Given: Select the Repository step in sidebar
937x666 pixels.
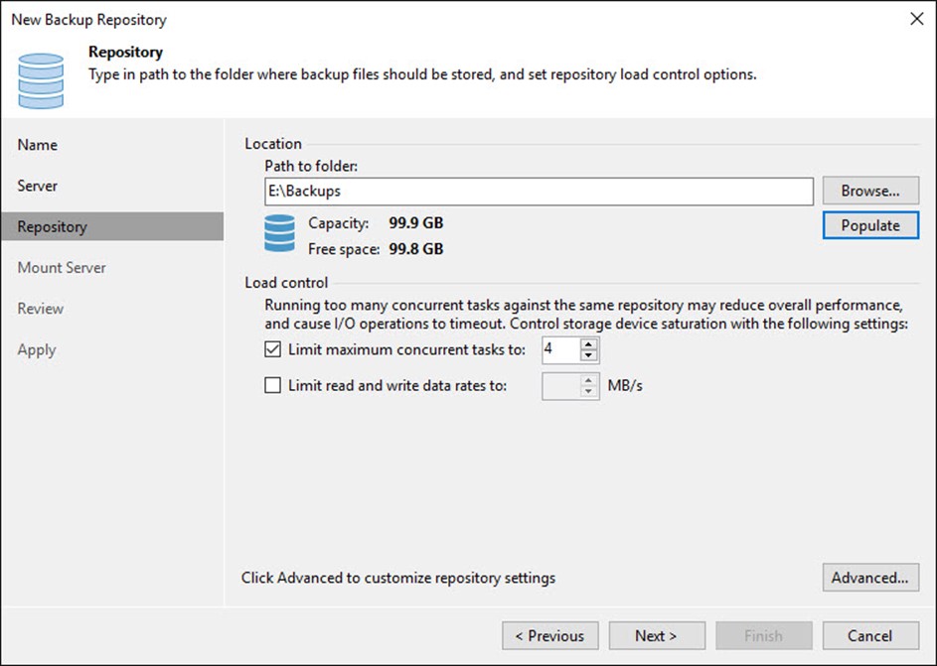Looking at the screenshot, I should (x=52, y=227).
